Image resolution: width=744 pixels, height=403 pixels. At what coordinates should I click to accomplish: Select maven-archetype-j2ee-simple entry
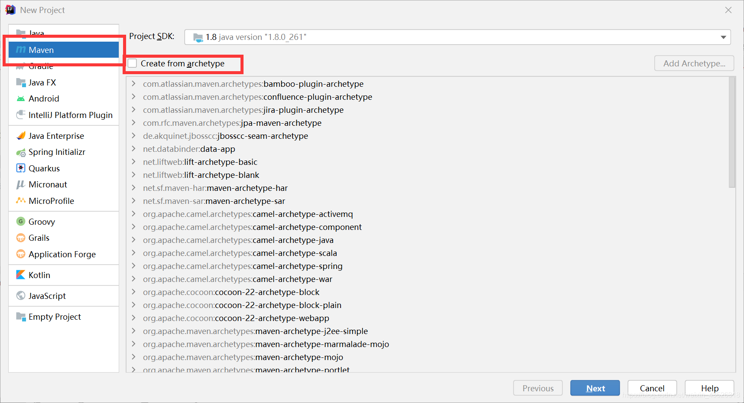point(255,331)
